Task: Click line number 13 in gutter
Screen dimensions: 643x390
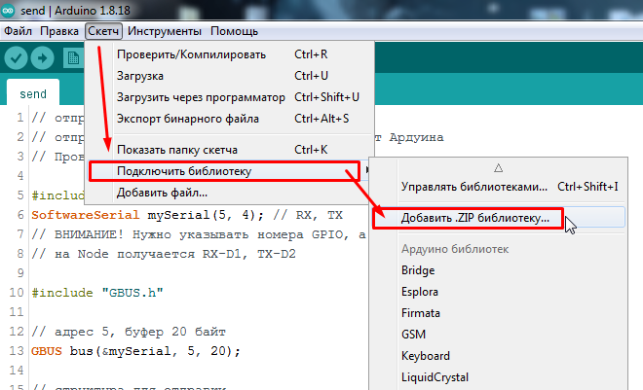Action: [17, 351]
